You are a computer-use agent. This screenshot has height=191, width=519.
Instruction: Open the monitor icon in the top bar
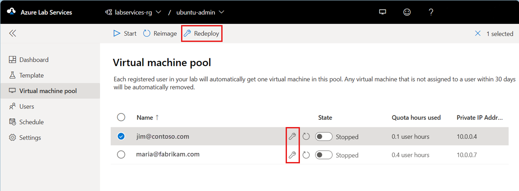[382, 12]
